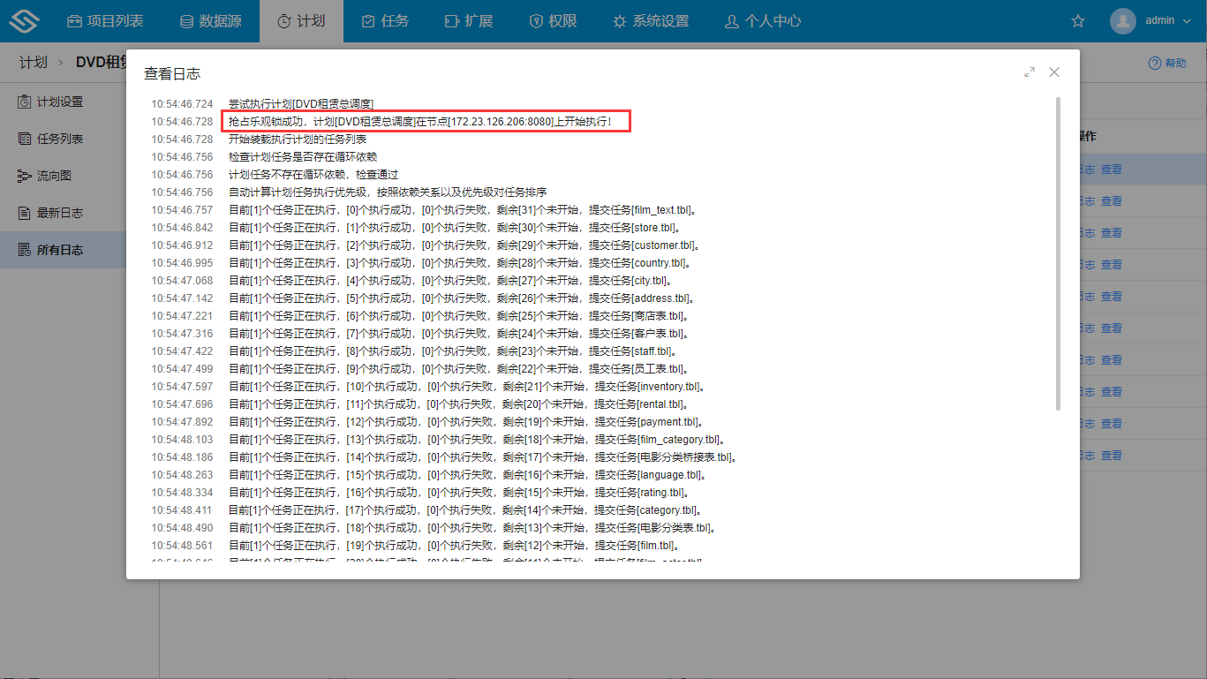The height and width of the screenshot is (679, 1207).
Task: Open 流向图 flow diagram in sidebar
Action: pyautogui.click(x=53, y=177)
